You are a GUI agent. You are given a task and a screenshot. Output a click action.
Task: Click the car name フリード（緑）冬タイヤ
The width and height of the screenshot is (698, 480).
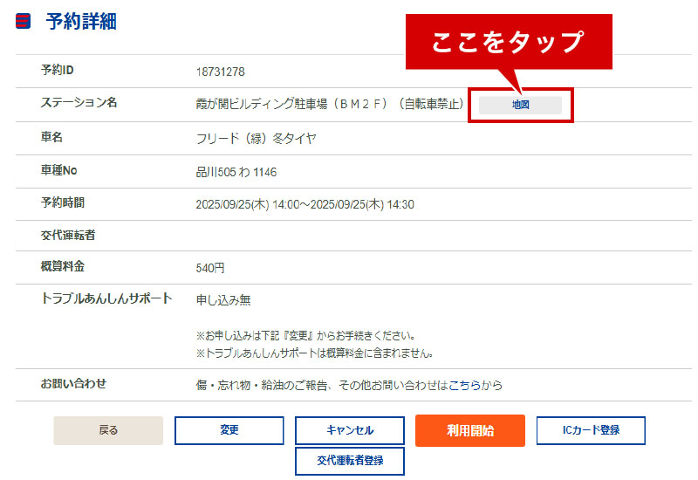pyautogui.click(x=256, y=138)
